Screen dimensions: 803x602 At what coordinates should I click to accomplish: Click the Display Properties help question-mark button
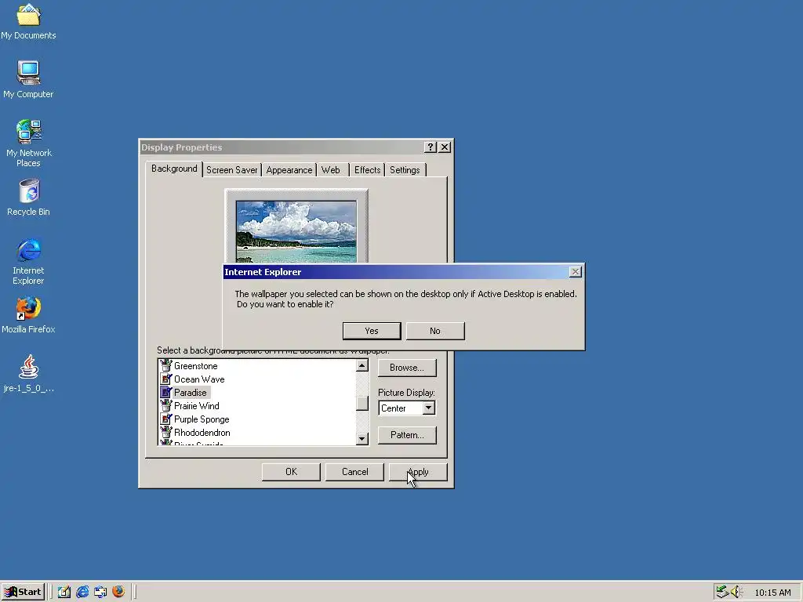click(x=431, y=147)
